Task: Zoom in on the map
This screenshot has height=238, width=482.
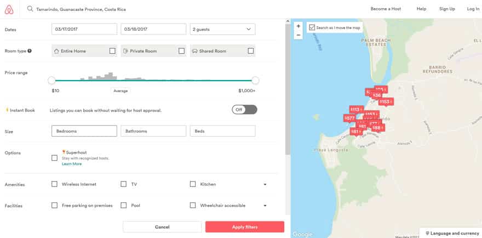Action: 298,26
